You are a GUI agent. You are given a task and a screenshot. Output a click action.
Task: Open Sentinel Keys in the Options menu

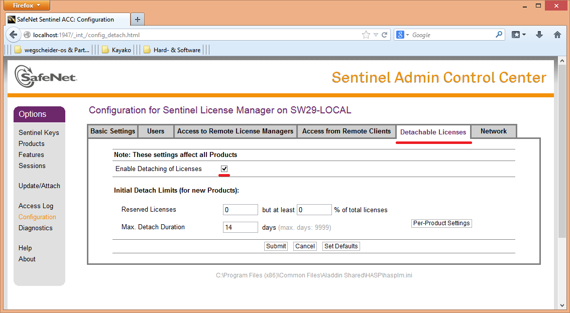(39, 132)
